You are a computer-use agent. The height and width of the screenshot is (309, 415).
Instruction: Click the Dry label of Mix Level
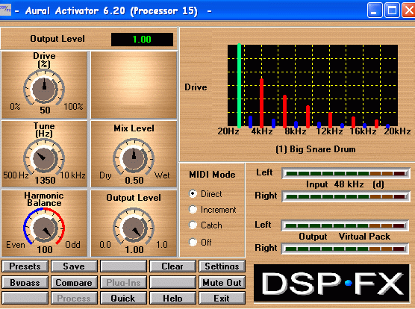(105, 175)
